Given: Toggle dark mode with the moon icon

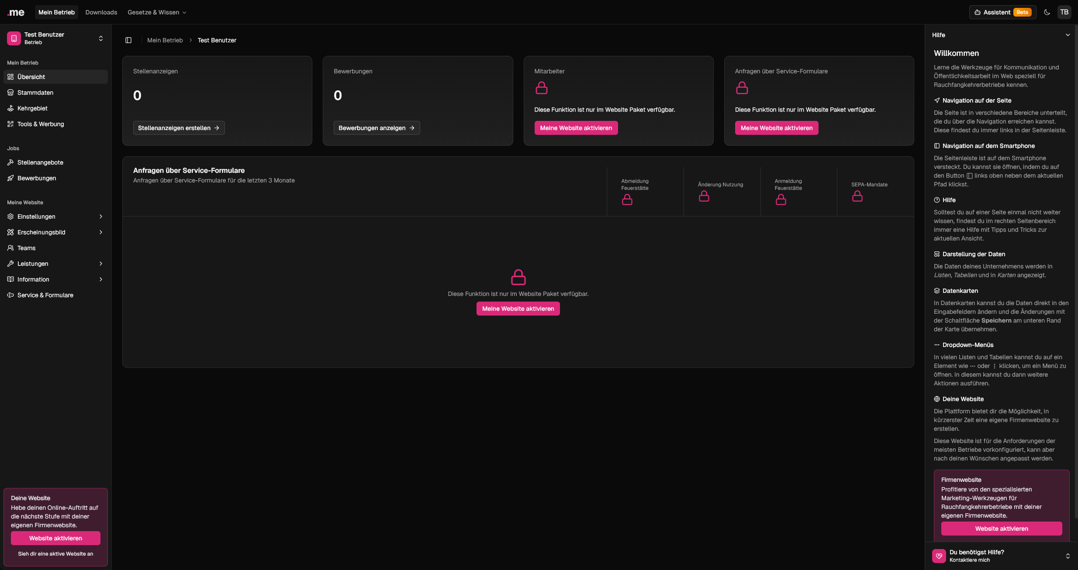Looking at the screenshot, I should click(1047, 12).
